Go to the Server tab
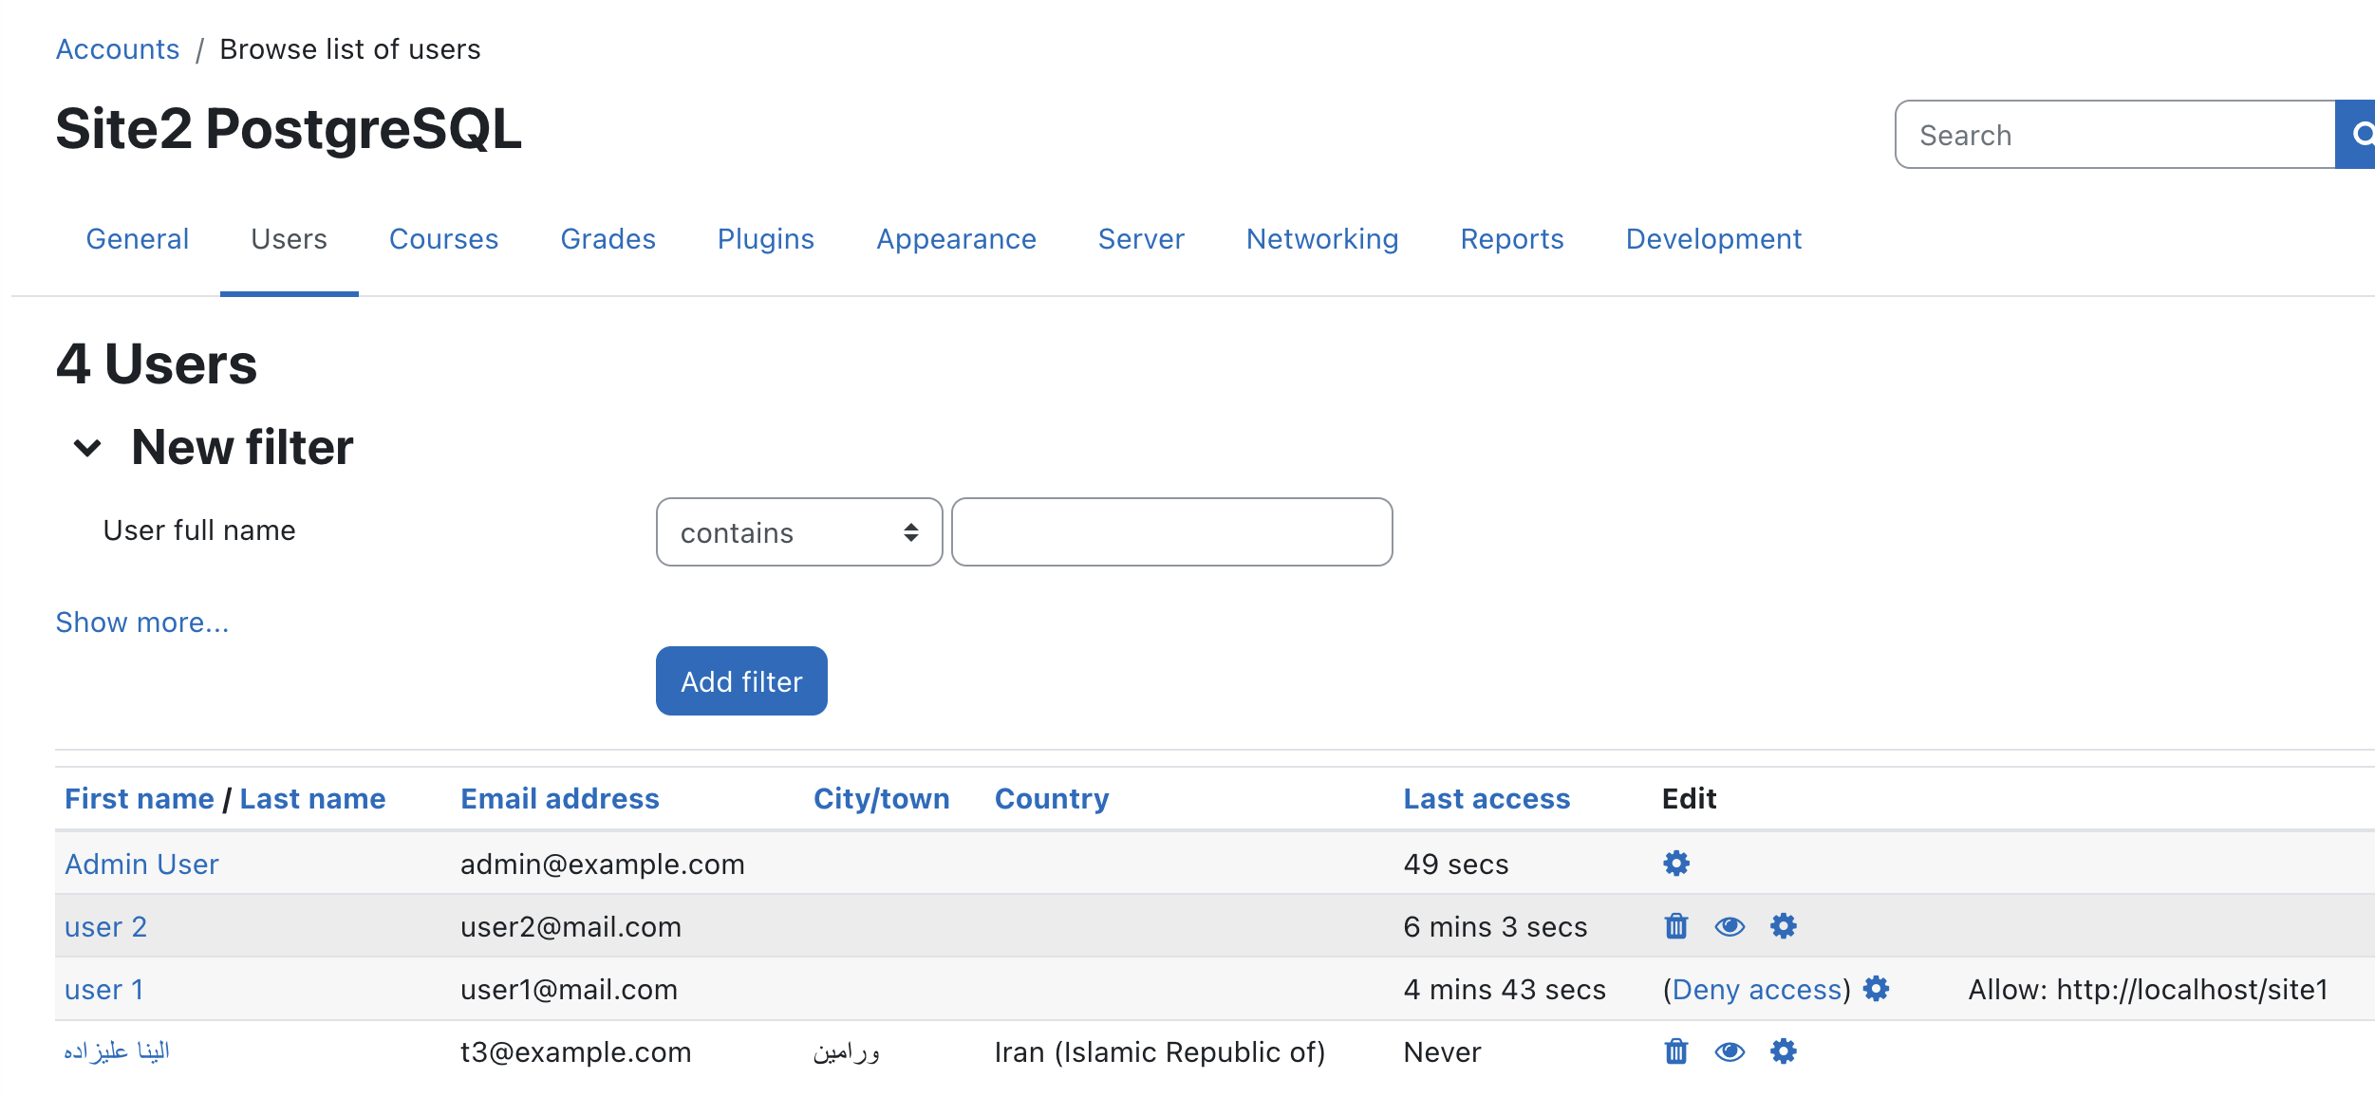Screen dimensions: 2375x1097 1142,239
